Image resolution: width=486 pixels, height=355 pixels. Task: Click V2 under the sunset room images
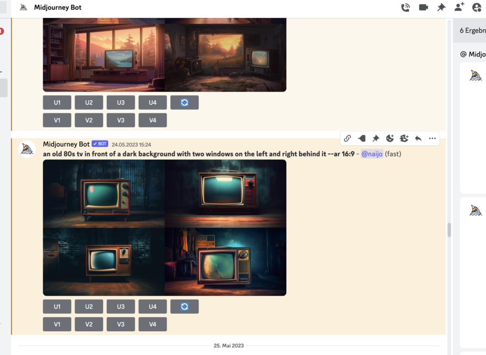[89, 120]
